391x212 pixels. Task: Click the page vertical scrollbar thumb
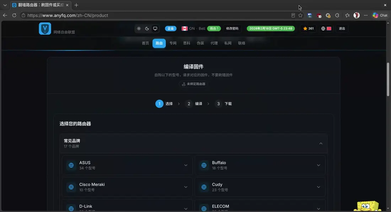pos(388,79)
